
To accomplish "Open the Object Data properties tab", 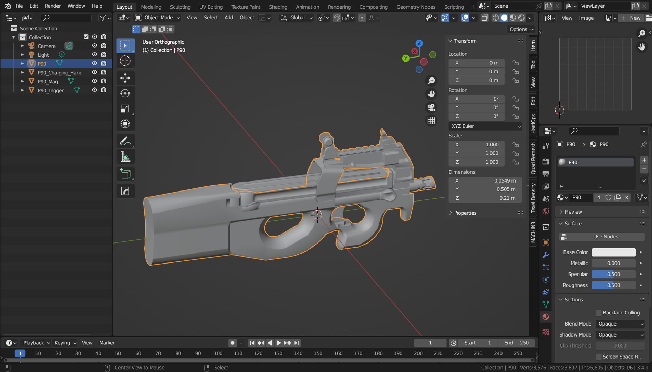I will (x=546, y=304).
